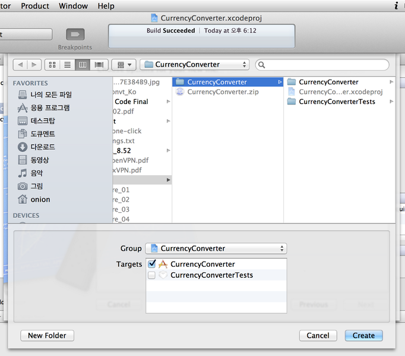The width and height of the screenshot is (405, 356).
Task: Open the Product menu
Action: coord(35,6)
